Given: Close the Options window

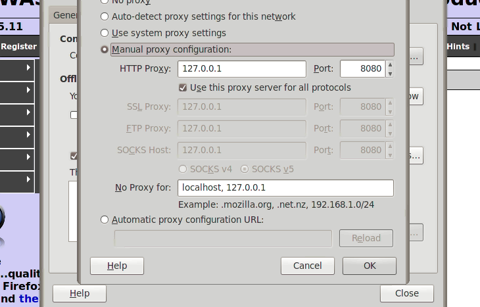Looking at the screenshot, I should pos(406,293).
